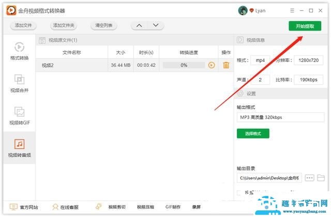Maximize the window
The height and width of the screenshot is (217, 331).
(311, 10)
